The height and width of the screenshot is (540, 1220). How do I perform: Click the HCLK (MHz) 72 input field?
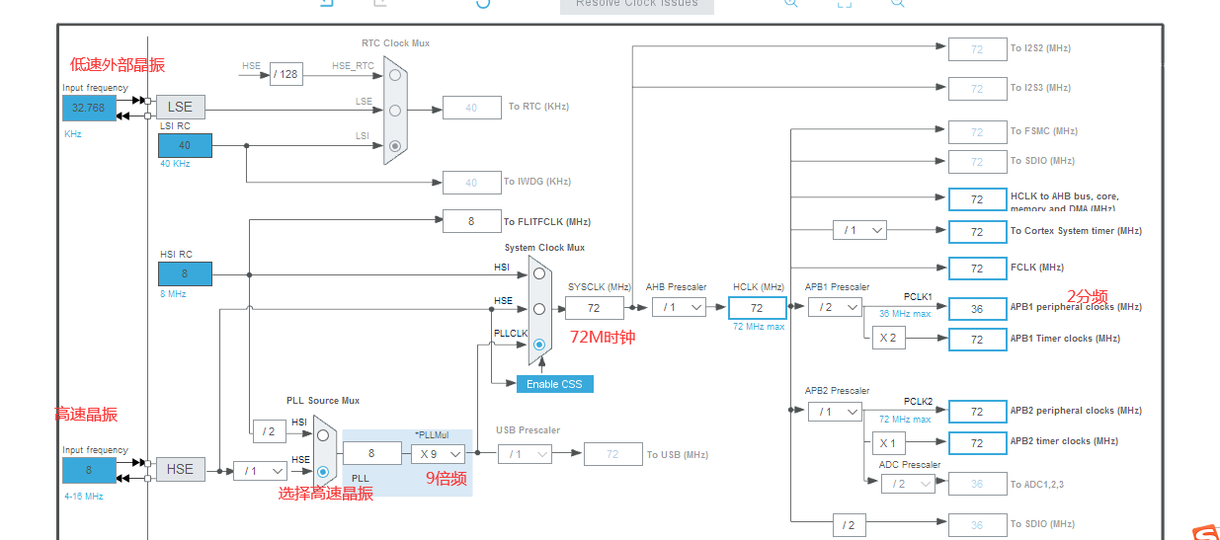coord(758,308)
